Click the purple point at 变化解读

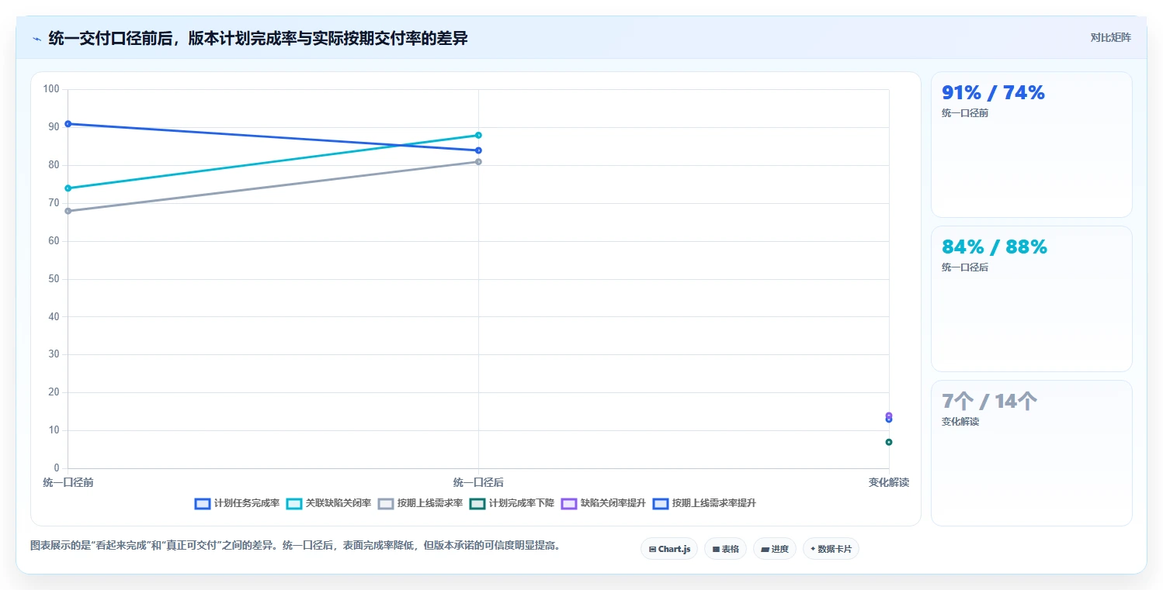889,415
